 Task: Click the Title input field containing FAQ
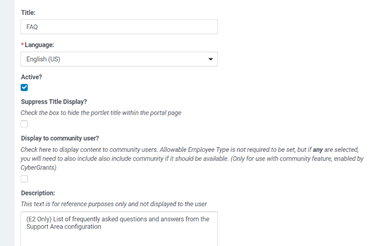[x=119, y=27]
